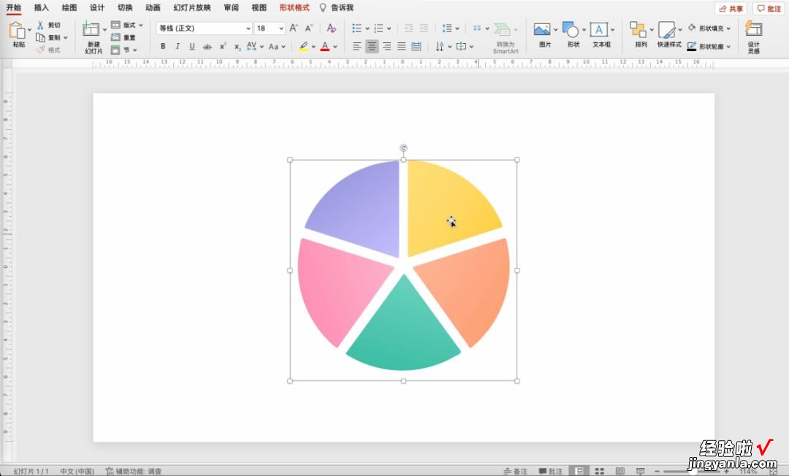This screenshot has width=789, height=476.
Task: Justify text alignment
Action: point(402,47)
